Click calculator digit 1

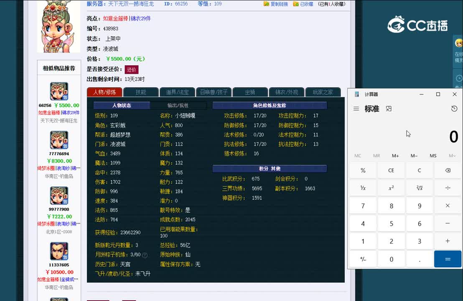[363, 241]
